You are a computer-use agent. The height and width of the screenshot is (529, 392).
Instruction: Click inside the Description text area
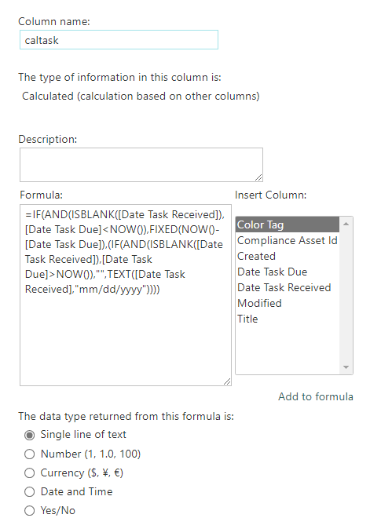[x=141, y=165]
